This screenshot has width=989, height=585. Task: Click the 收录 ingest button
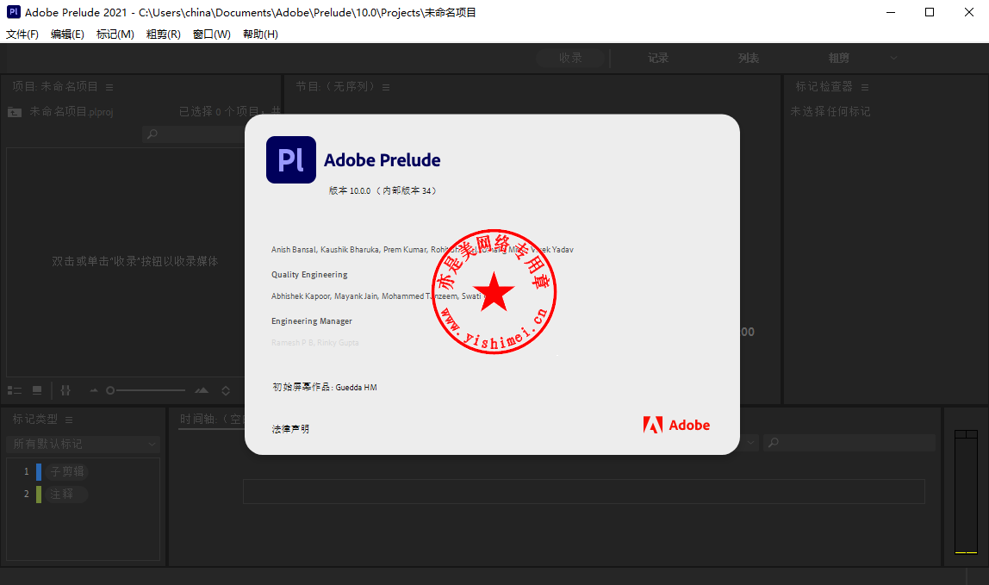click(570, 58)
